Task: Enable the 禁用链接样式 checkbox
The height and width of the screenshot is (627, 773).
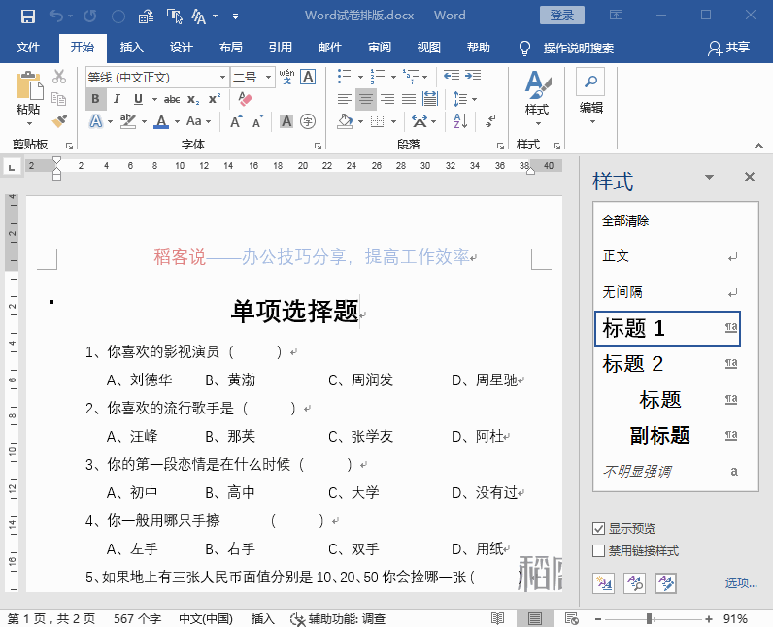Action: [x=598, y=550]
